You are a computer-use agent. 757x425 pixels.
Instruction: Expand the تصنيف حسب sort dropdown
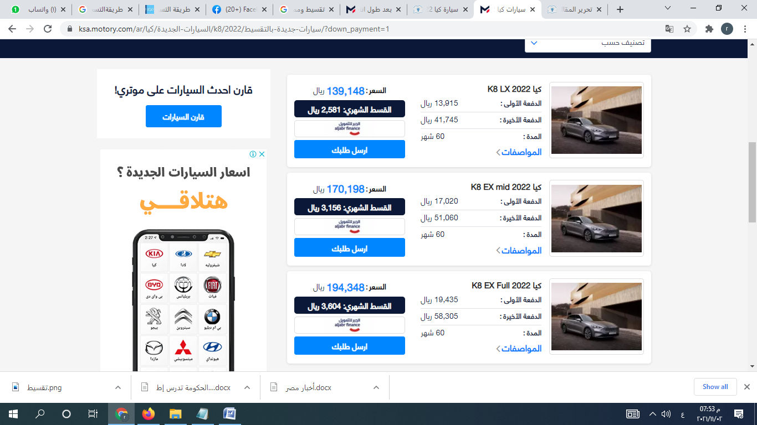pos(588,44)
